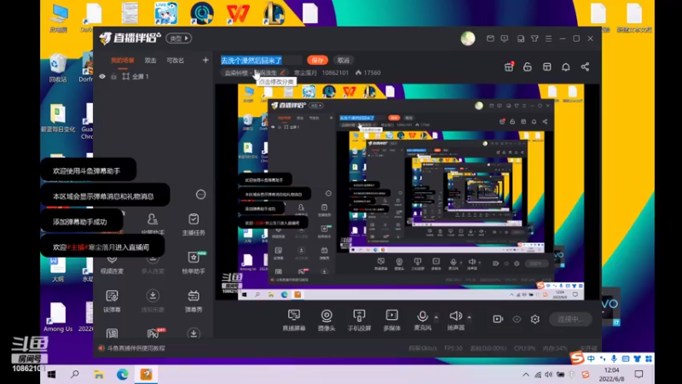Open the mail envelope icon in title bar
Image resolution: width=682 pixels, height=384 pixels.
click(490, 38)
